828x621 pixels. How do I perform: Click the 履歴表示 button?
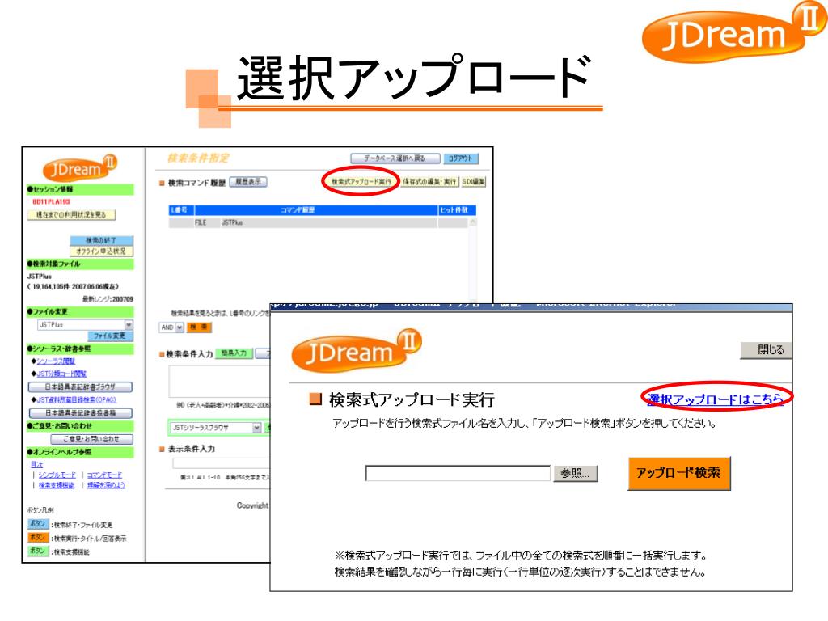[x=248, y=182]
